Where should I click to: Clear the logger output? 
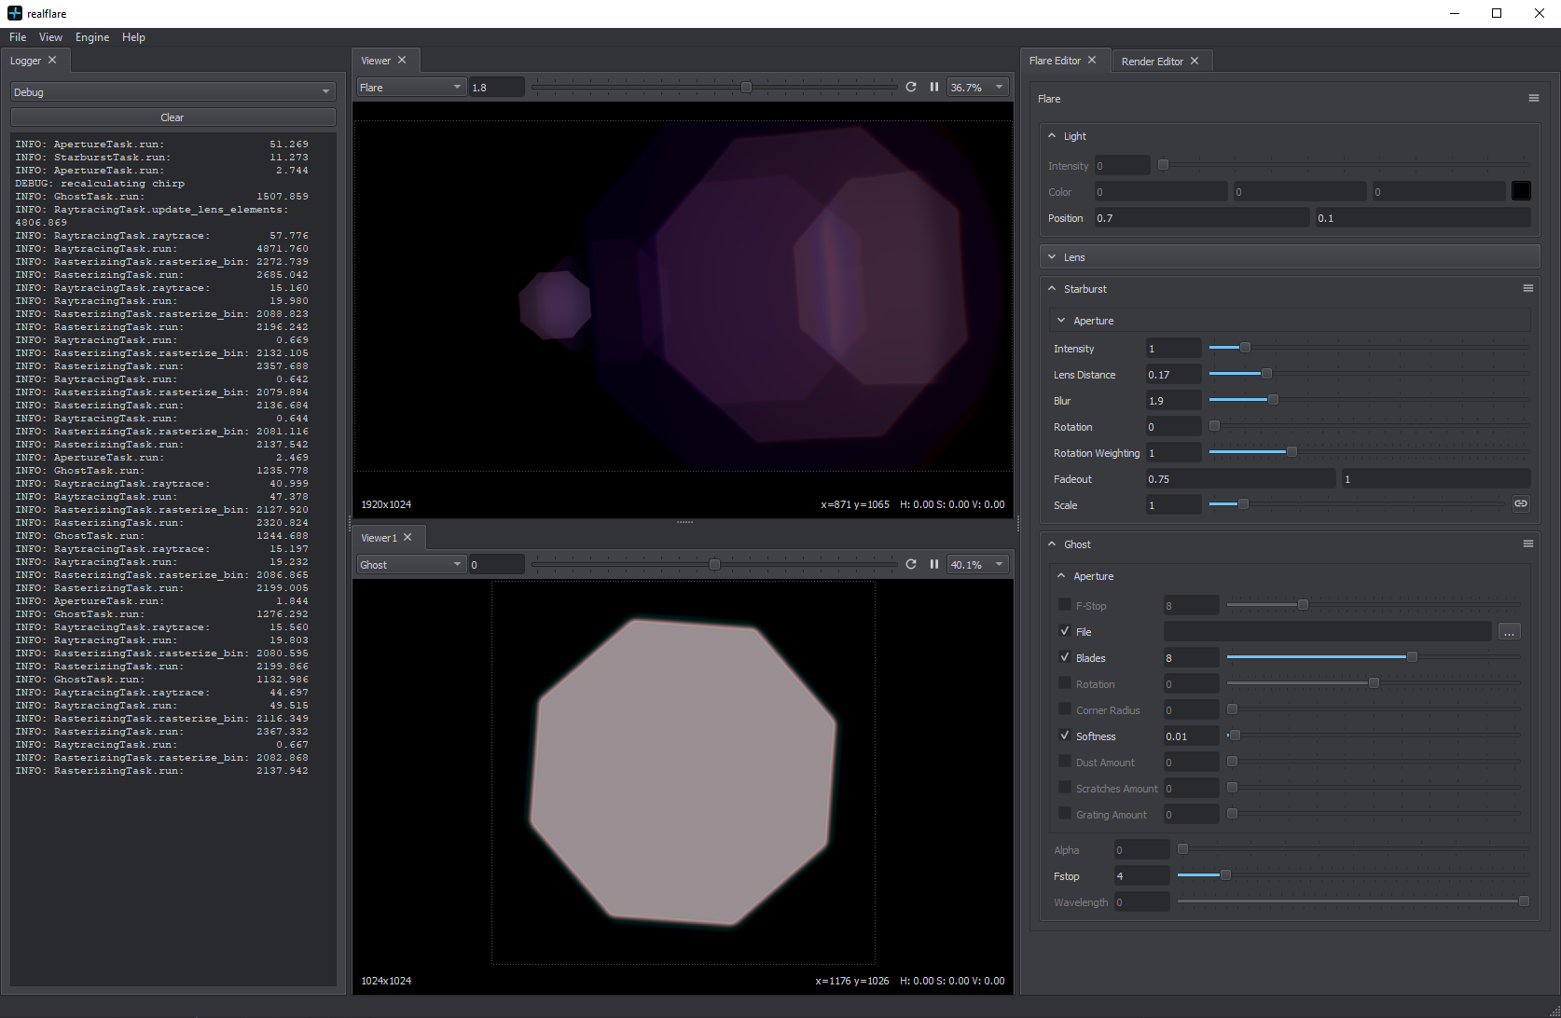(x=173, y=117)
